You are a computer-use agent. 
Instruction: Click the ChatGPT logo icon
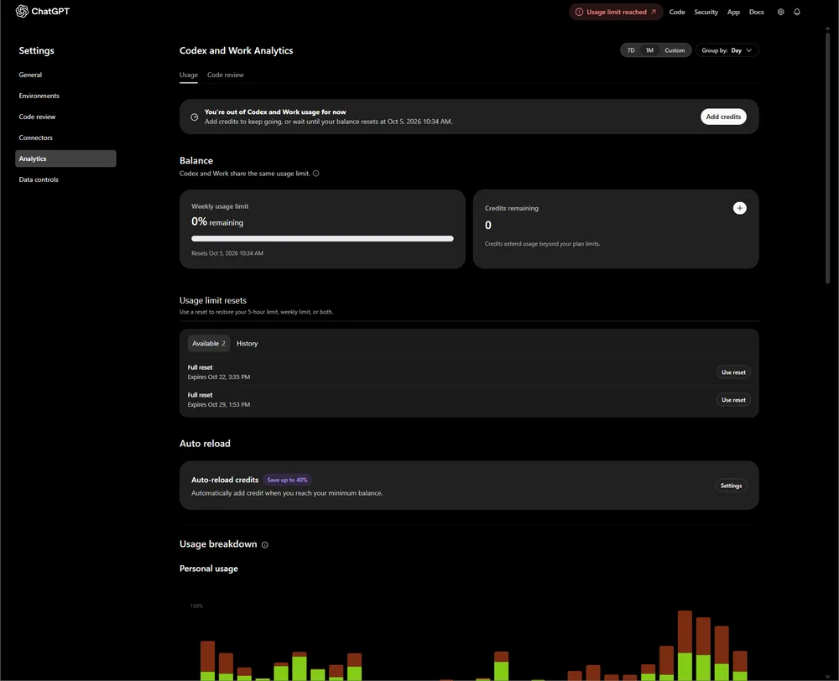click(22, 11)
